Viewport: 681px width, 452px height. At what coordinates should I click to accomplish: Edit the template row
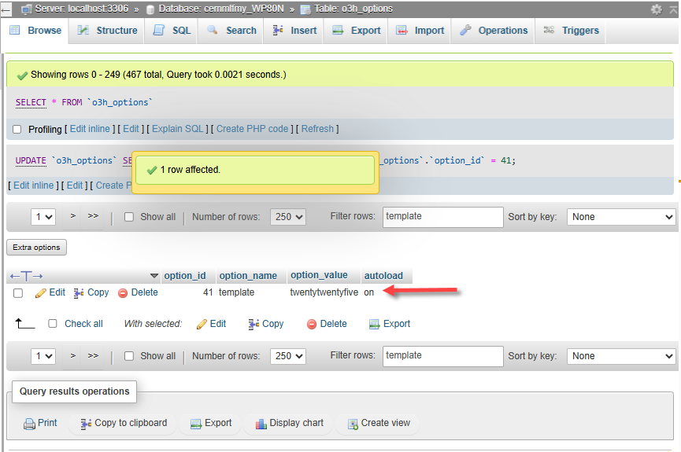coord(50,292)
